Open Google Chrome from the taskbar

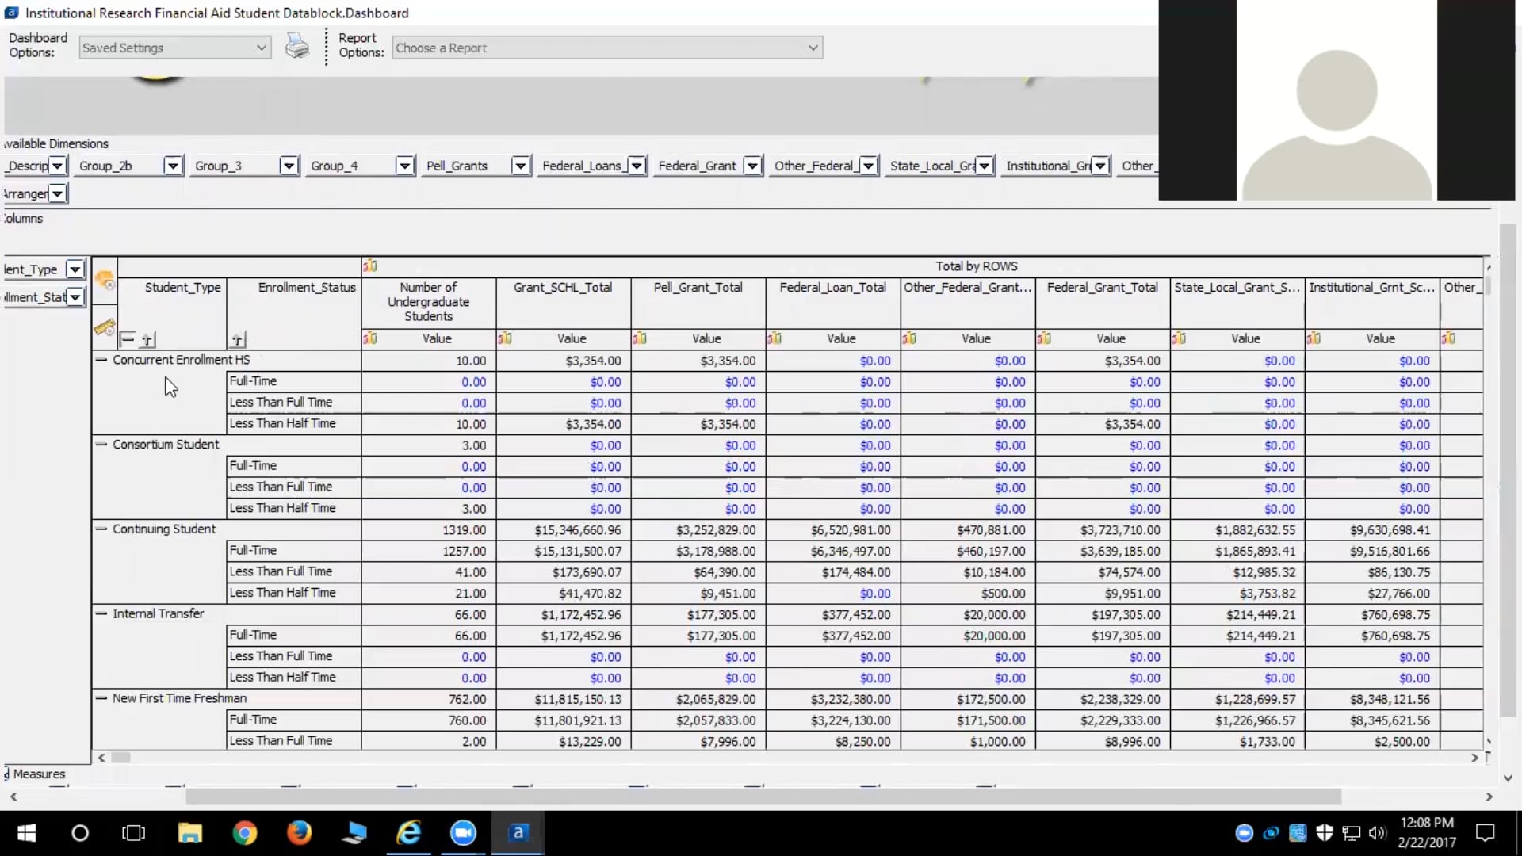245,833
